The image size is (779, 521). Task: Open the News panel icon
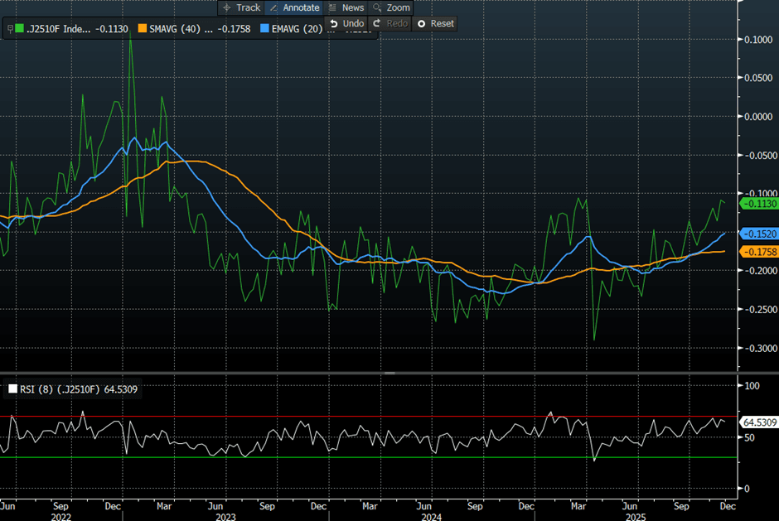[332, 7]
